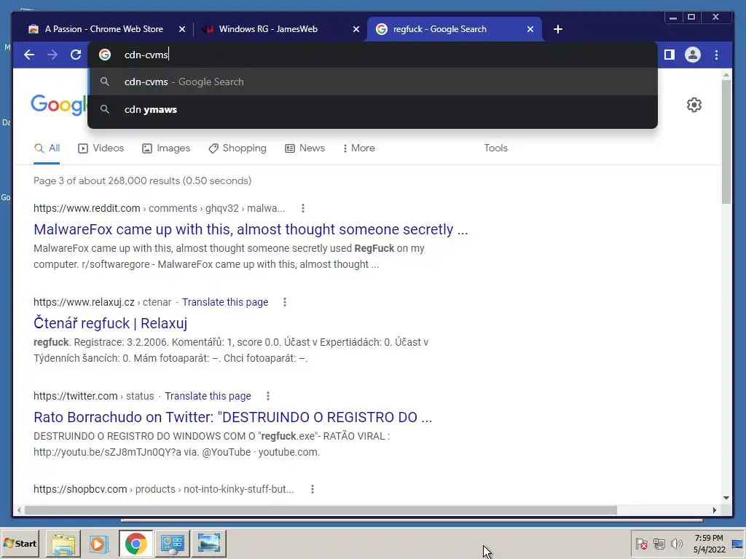The width and height of the screenshot is (746, 559).
Task: Choose the cdn ymaws suggestion
Action: pyautogui.click(x=372, y=109)
